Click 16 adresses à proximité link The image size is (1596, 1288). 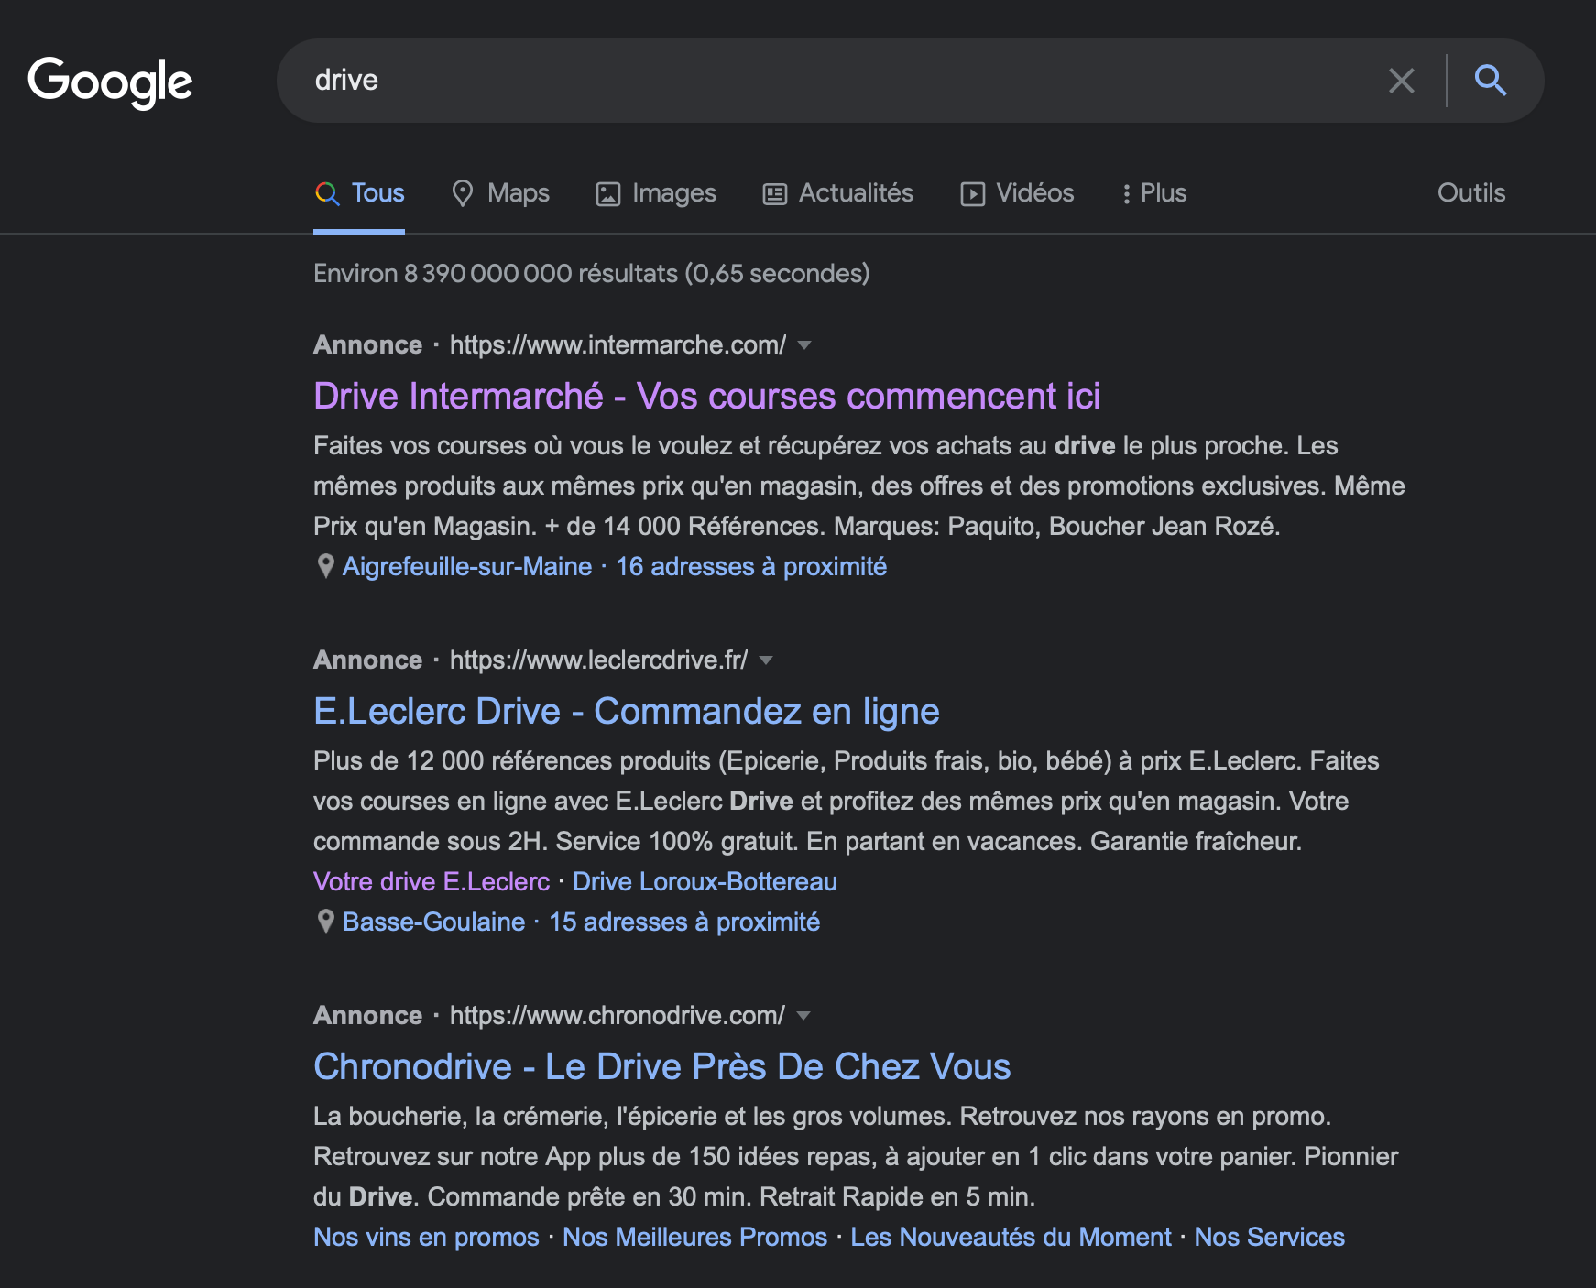point(751,566)
